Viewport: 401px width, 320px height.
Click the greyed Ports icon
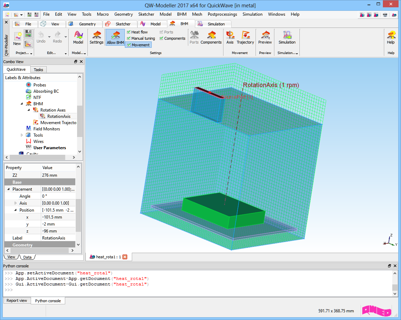(194, 35)
